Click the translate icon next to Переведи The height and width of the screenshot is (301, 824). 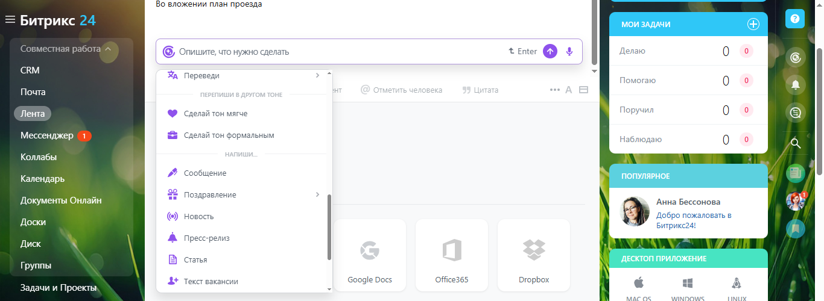[173, 75]
